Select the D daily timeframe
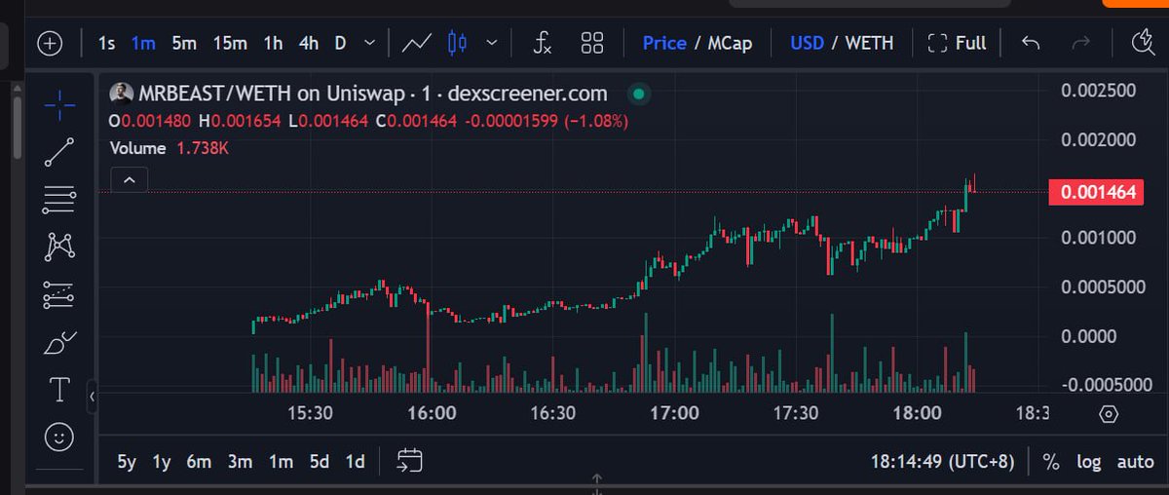This screenshot has width=1169, height=495. point(341,43)
